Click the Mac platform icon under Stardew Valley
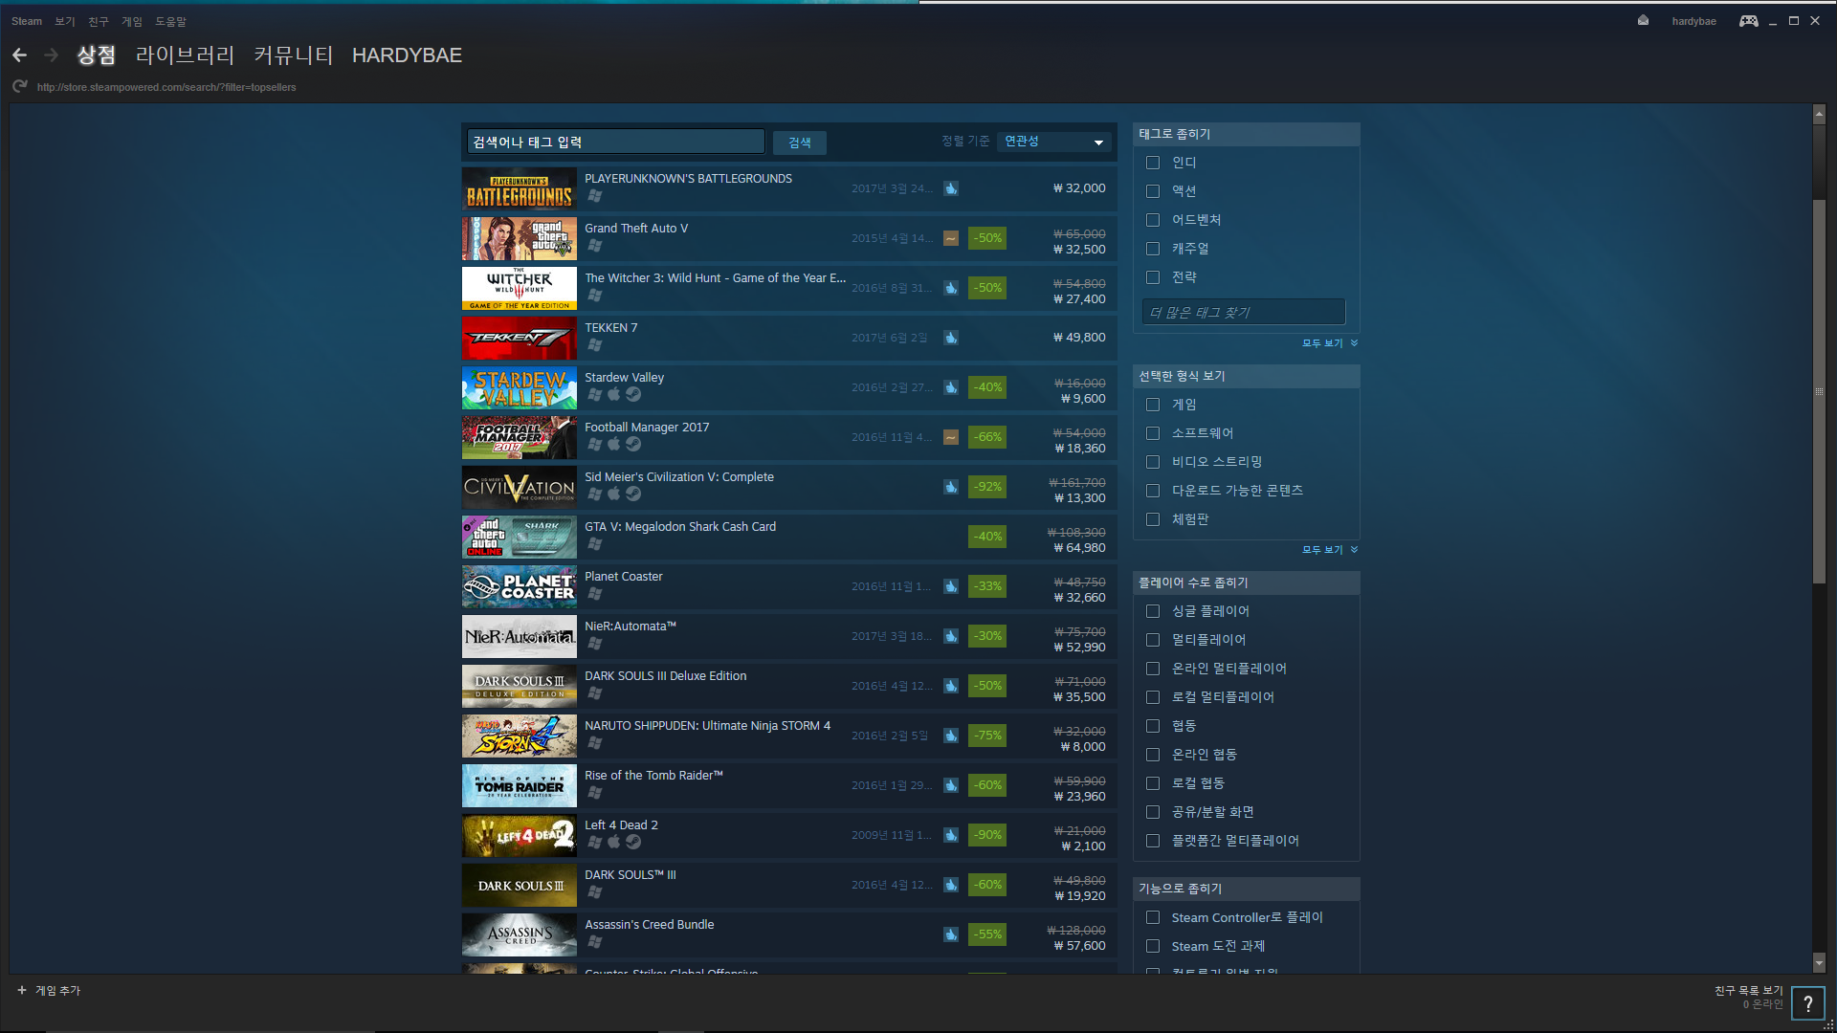Screen dimensions: 1837x1033 (614, 394)
